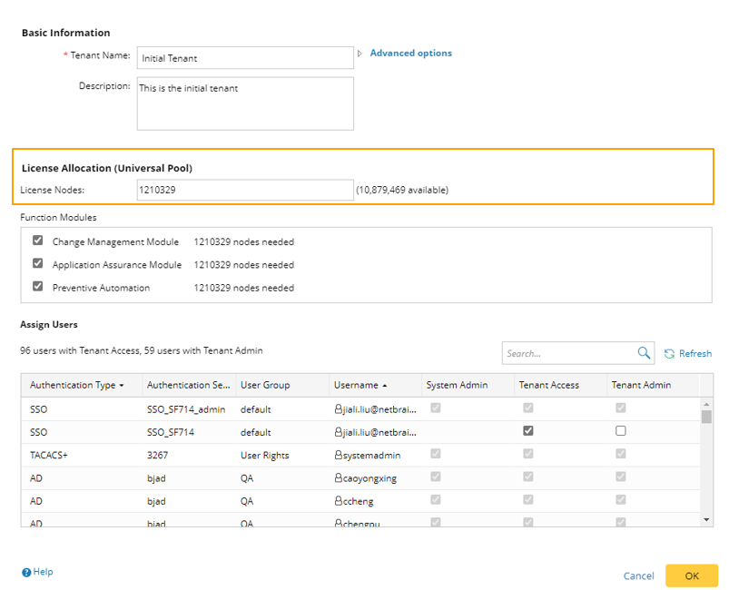Viewport: 729px width, 590px height.
Task: Open Help via the question mark icon
Action: click(26, 573)
